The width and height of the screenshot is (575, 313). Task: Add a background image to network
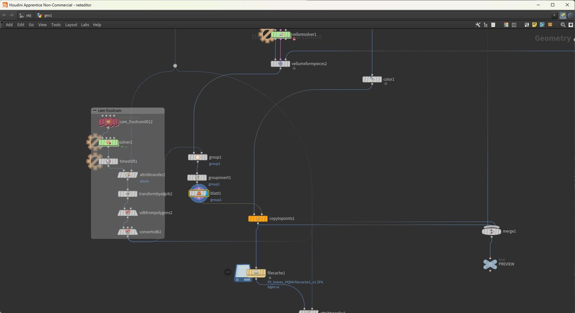point(542,25)
